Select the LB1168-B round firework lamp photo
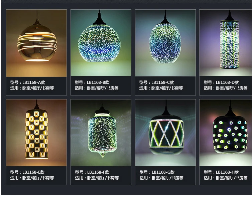 pyautogui.click(x=101, y=43)
